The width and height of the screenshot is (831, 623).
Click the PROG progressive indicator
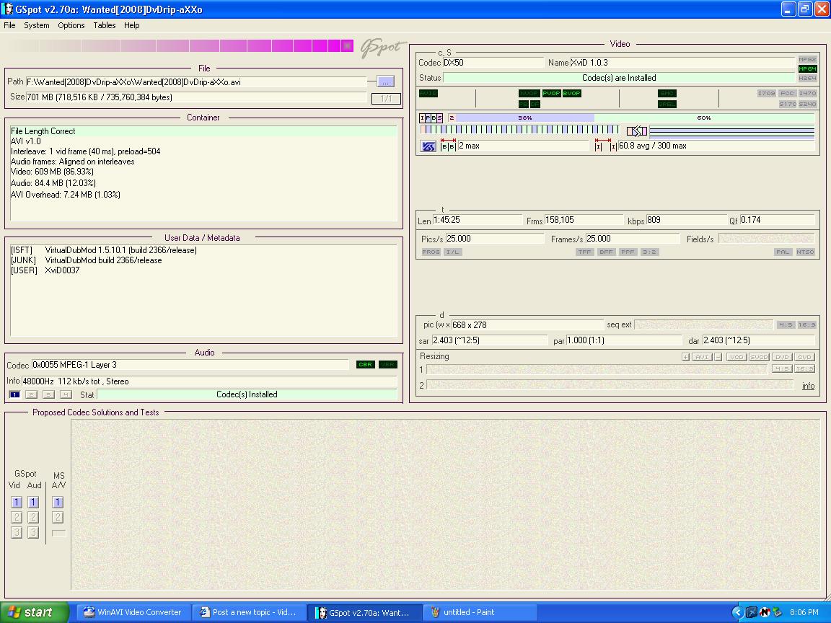[431, 252]
